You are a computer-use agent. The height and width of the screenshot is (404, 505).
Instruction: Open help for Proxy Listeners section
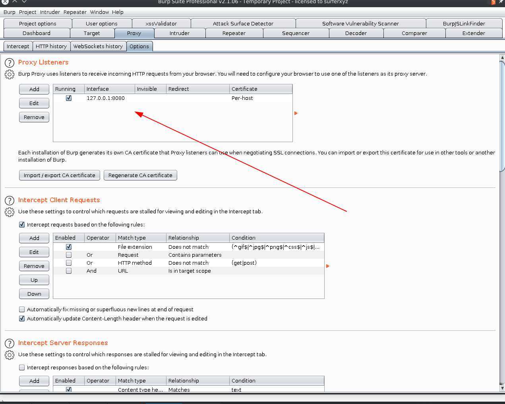coord(10,62)
